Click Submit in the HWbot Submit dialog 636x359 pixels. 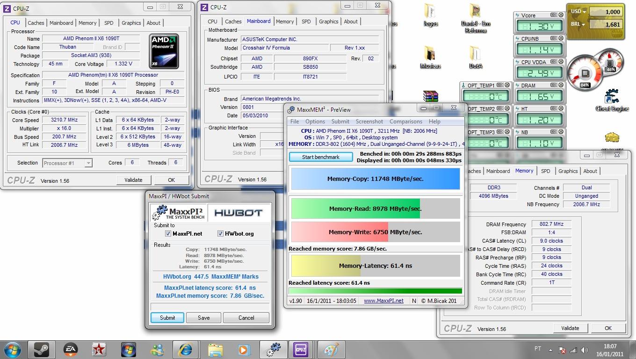pyautogui.click(x=167, y=318)
